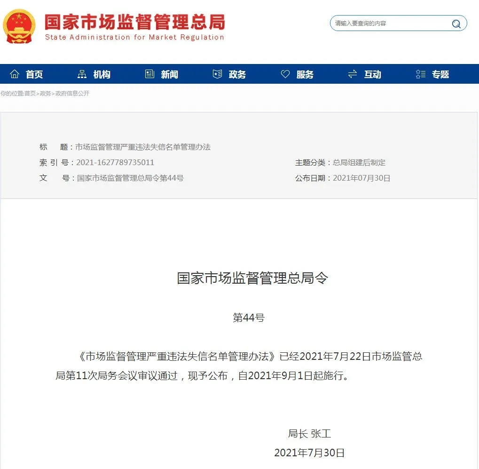This screenshot has height=469, width=479.
Task: Click the paragraph beginning 《市场监督管理严重违法失信名单管理办法》
Action: 239,366
